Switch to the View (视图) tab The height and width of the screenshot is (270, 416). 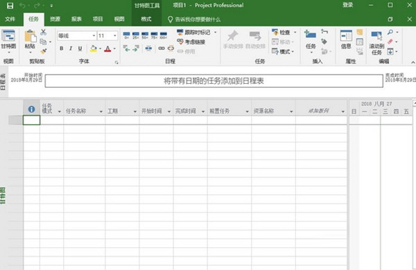pyautogui.click(x=119, y=19)
